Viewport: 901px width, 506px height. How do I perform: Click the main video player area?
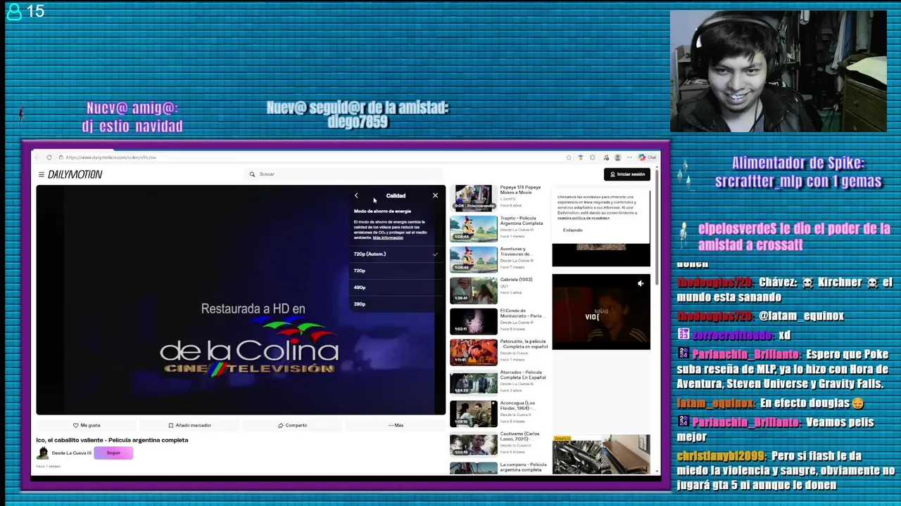(x=241, y=300)
